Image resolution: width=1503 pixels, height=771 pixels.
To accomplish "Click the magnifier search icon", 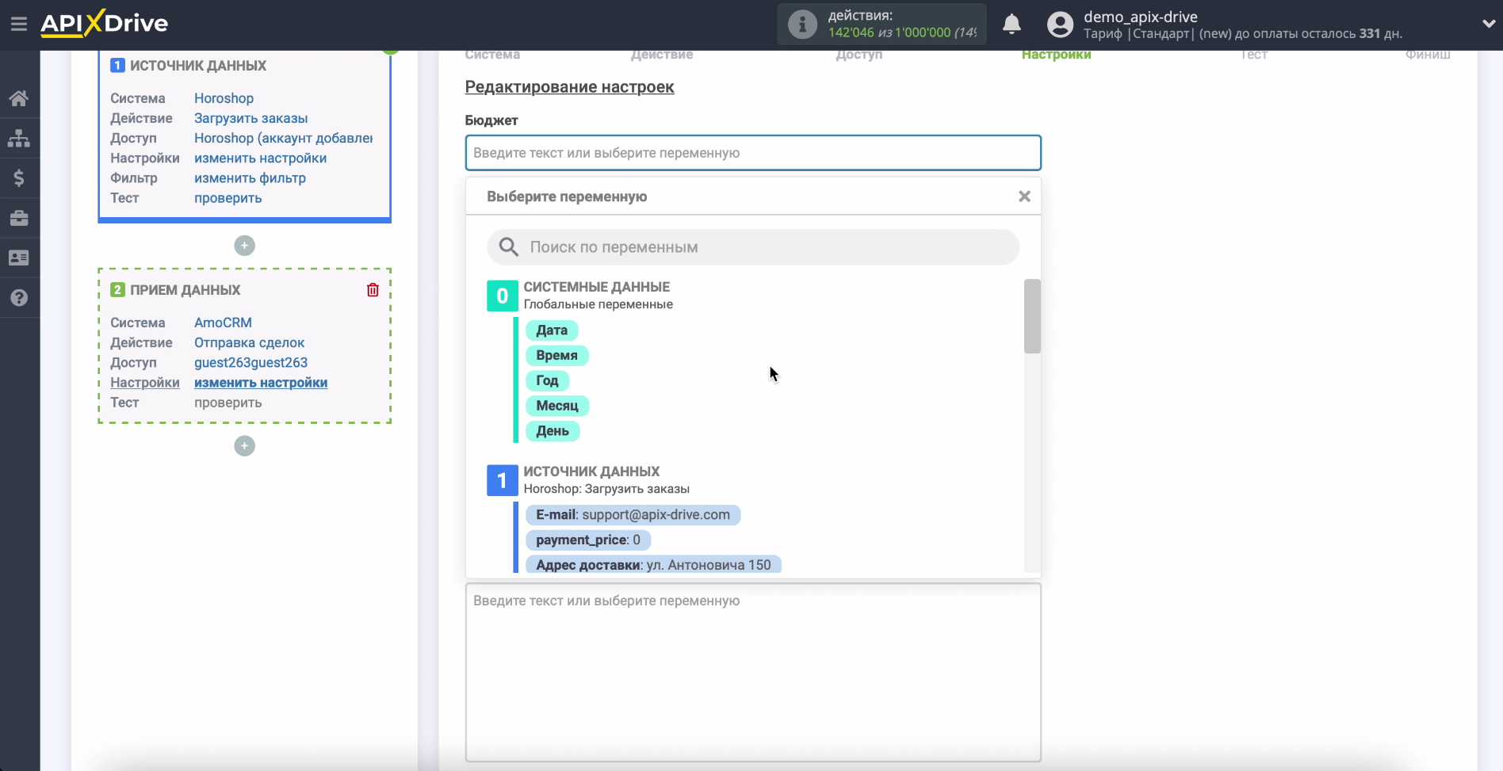I will (508, 247).
